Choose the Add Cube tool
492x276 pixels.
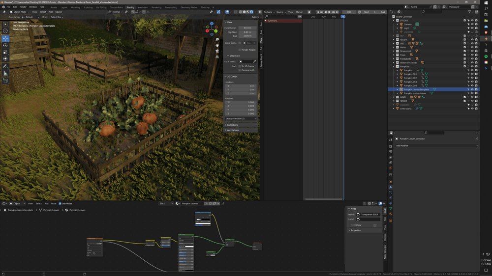[x=5, y=81]
